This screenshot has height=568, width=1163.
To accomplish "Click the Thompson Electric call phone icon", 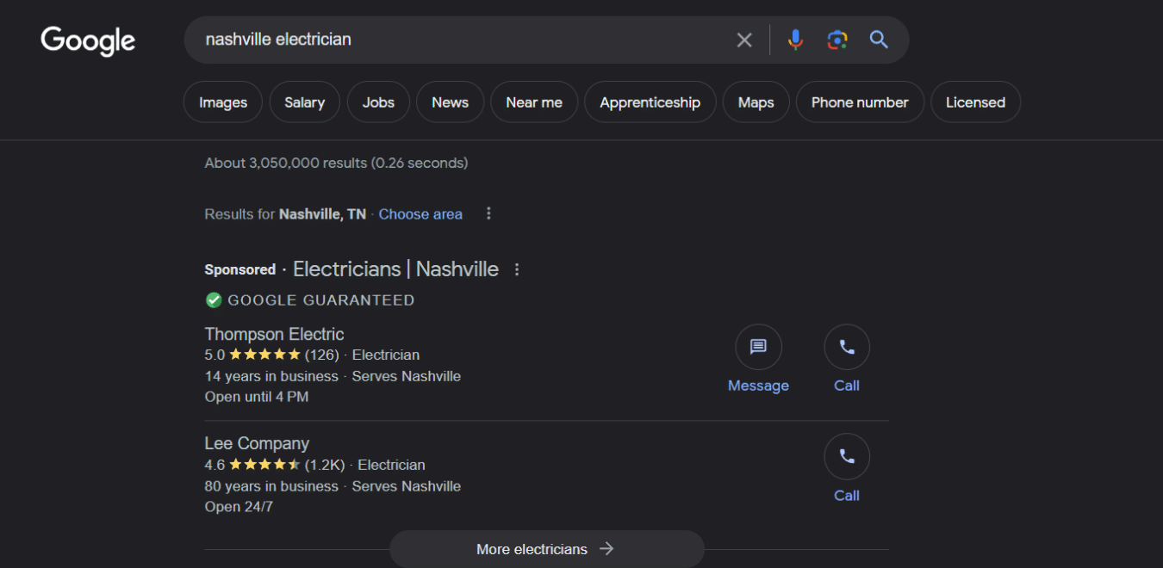I will pyautogui.click(x=847, y=347).
